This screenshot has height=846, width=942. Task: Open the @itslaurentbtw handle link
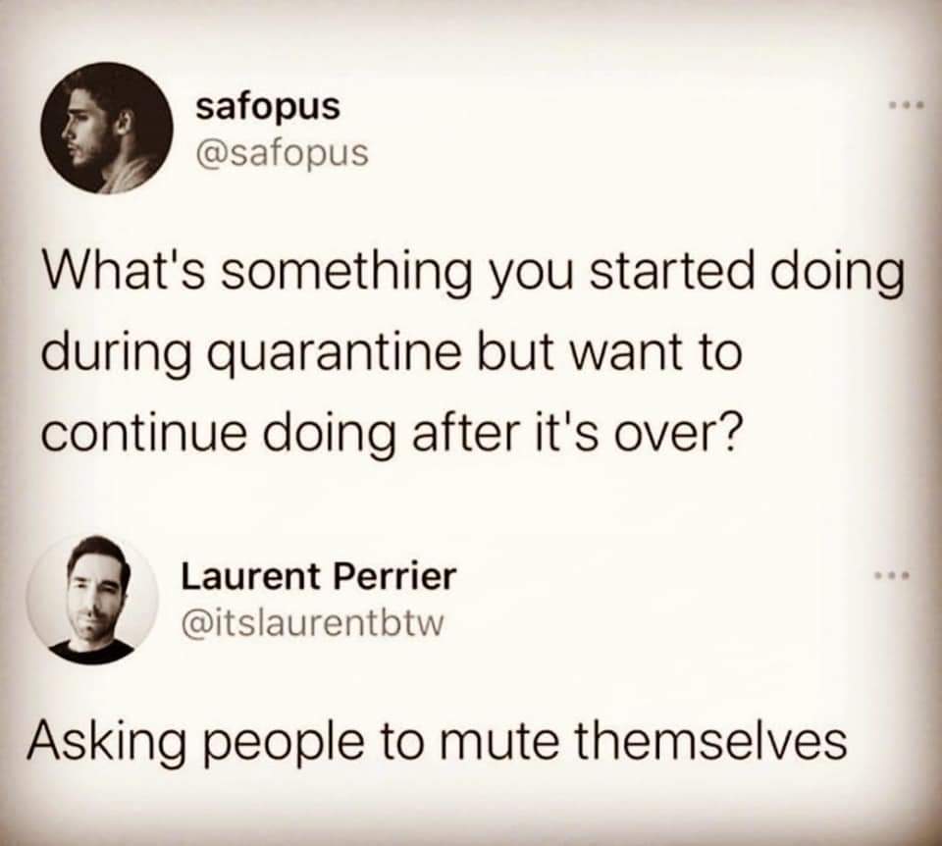313,624
